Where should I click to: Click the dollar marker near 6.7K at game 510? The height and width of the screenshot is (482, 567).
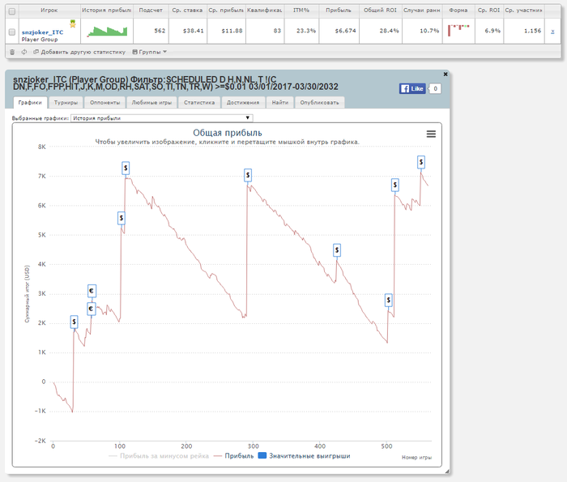point(395,186)
